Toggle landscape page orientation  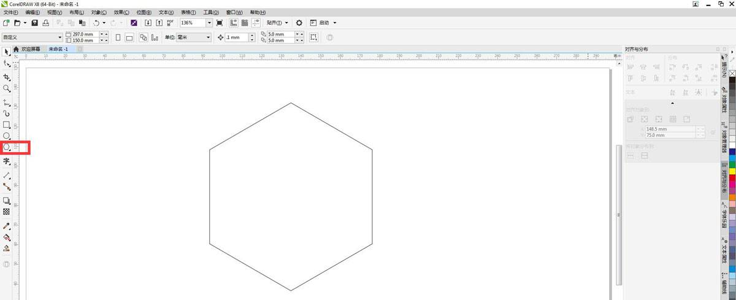click(x=129, y=37)
